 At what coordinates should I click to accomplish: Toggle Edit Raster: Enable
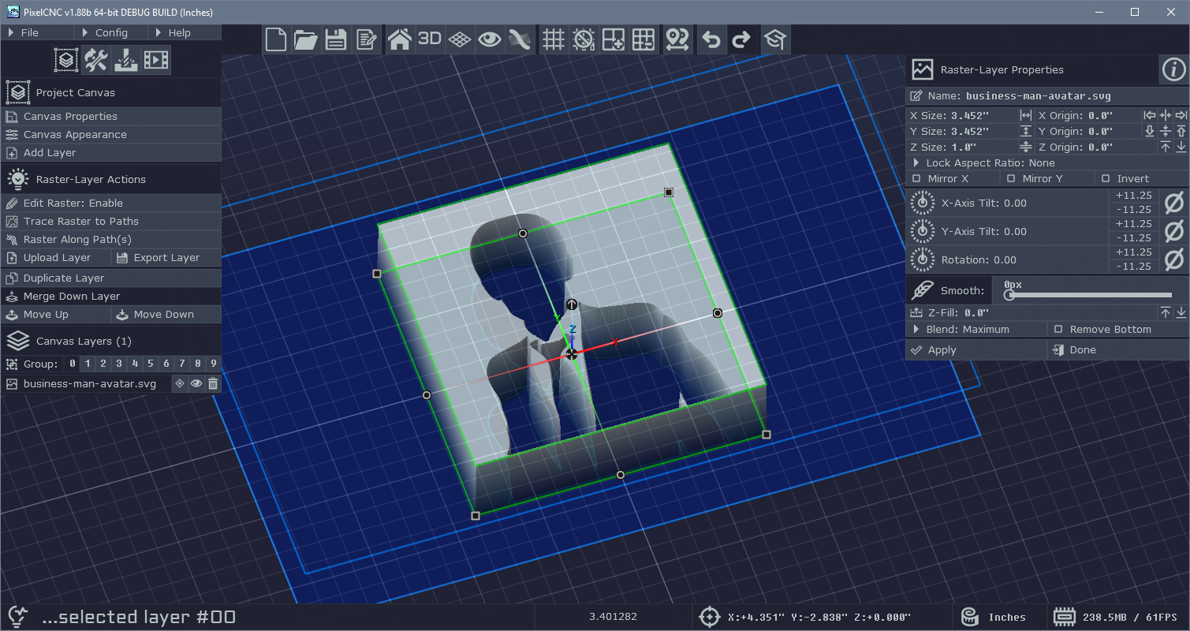(111, 203)
